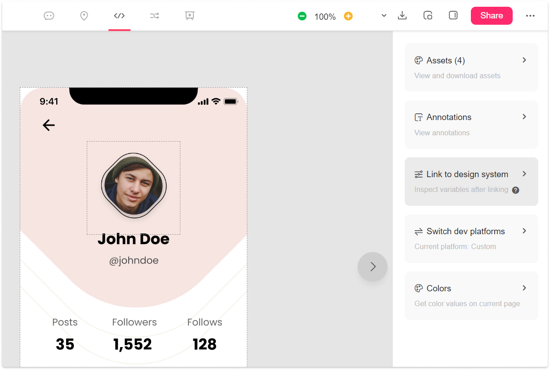This screenshot has width=550, height=370.
Task: Expand the Switch dev platforms chevron
Action: [524, 231]
